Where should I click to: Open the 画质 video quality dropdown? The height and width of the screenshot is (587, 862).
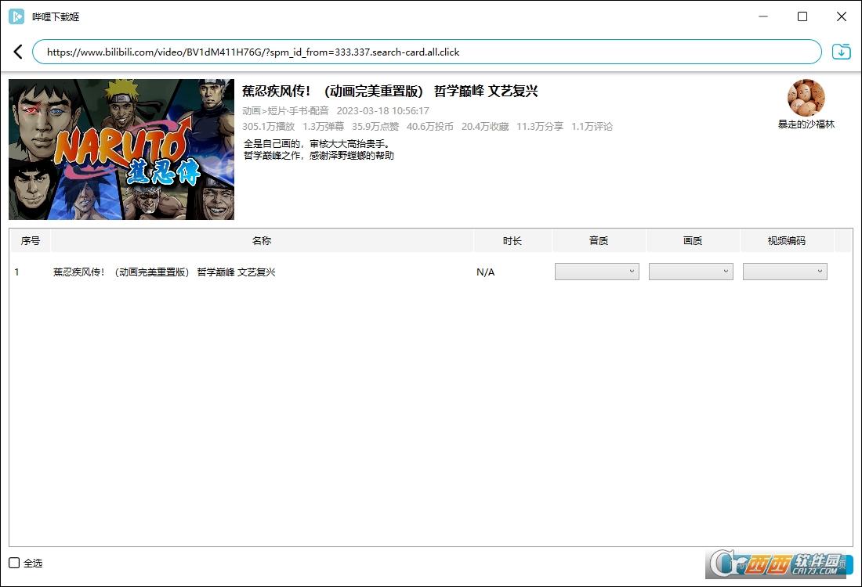[x=691, y=272]
